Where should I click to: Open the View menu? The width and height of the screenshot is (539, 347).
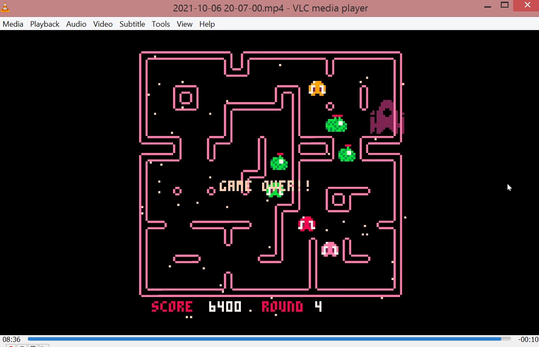tap(184, 24)
